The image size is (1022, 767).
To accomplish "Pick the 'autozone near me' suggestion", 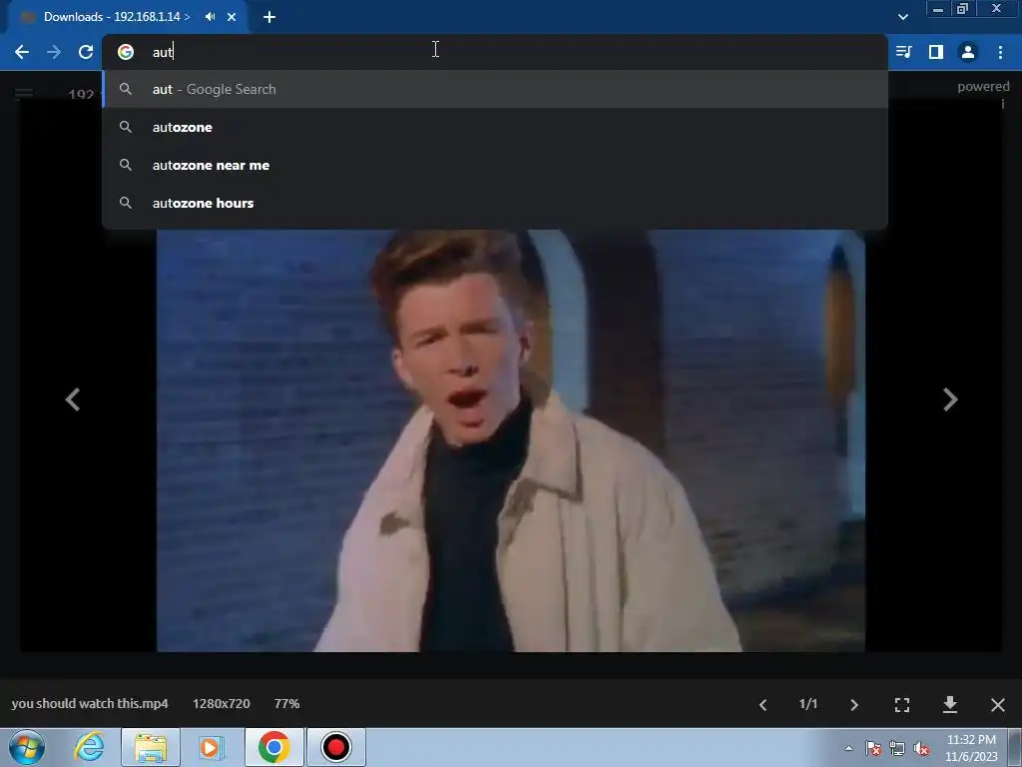I will click(x=495, y=165).
